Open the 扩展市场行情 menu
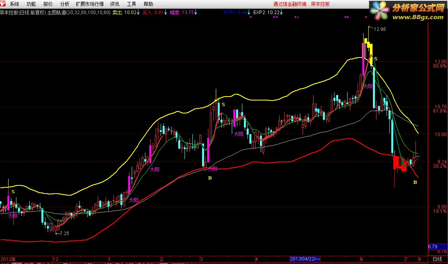 click(x=90, y=4)
